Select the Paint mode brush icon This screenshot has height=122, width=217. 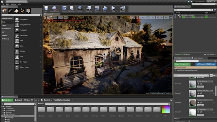coord(11,11)
